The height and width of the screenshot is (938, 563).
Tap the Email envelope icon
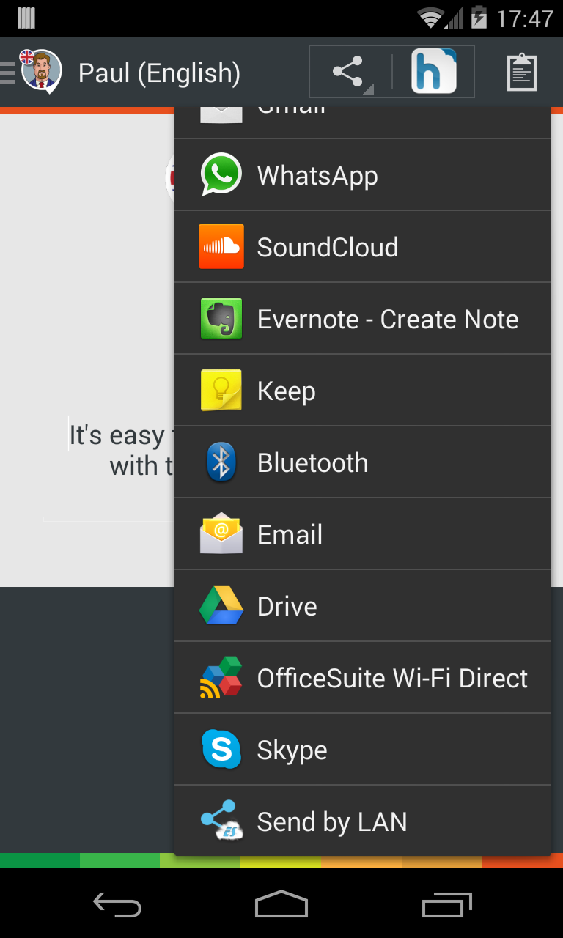coord(221,533)
